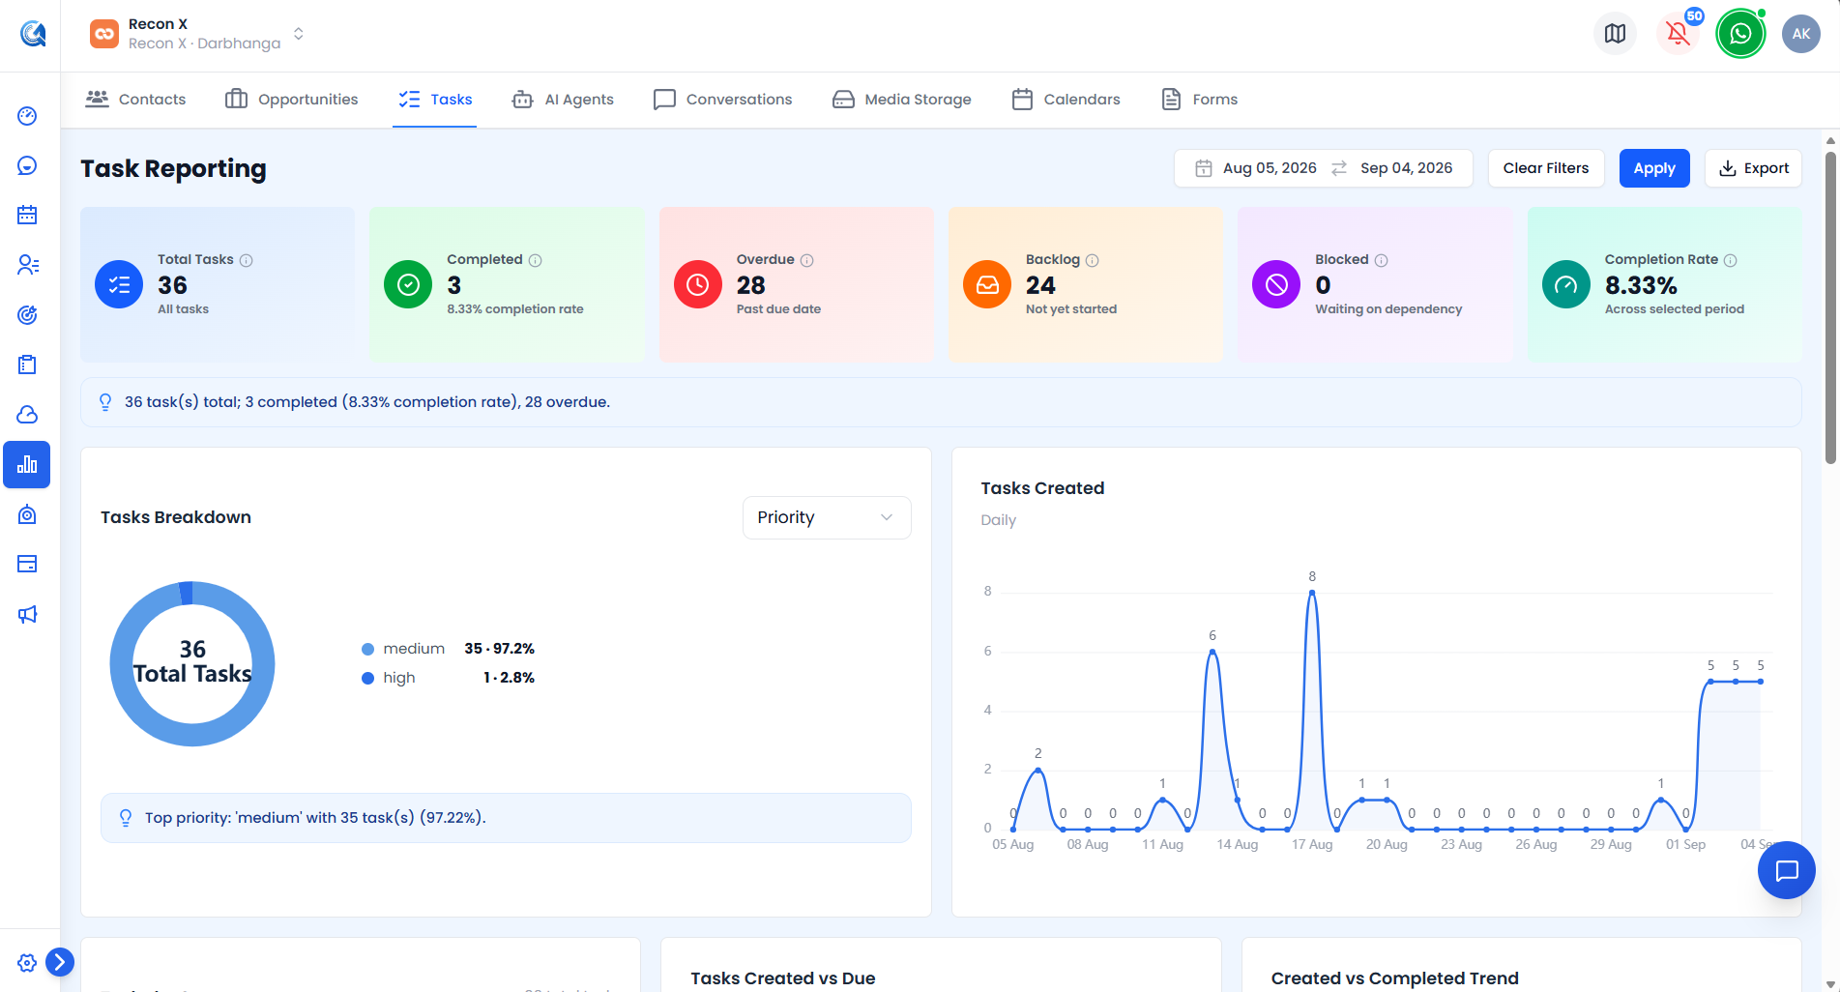
Task: Click the '1 · 2.8%' high value
Action: click(x=509, y=678)
